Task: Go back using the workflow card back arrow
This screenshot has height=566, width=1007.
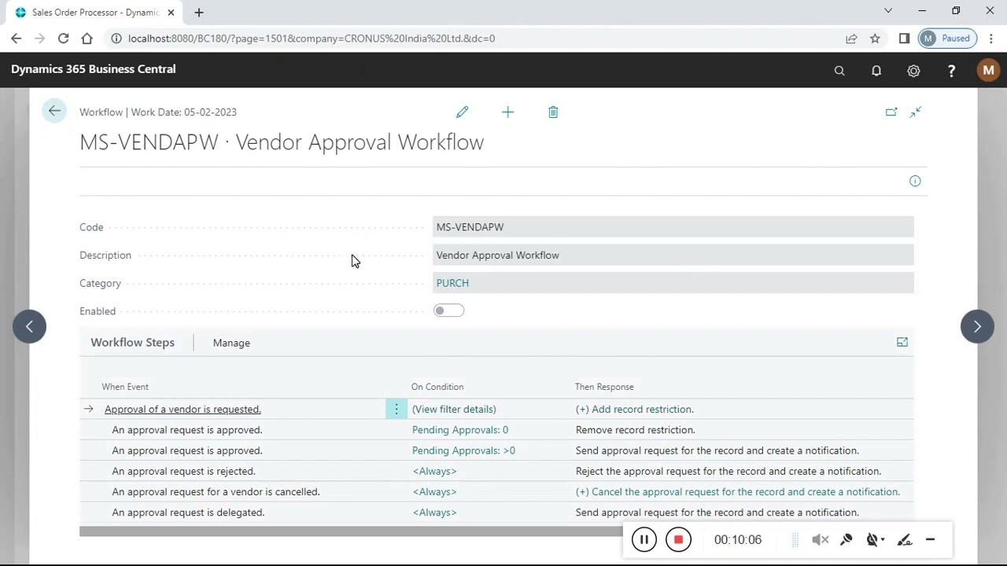Action: point(54,111)
